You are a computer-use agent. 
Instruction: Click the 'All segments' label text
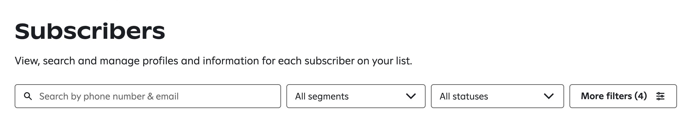coord(322,96)
